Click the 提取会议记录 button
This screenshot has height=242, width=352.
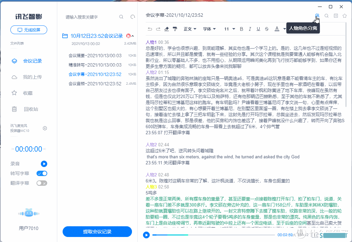[97, 232]
